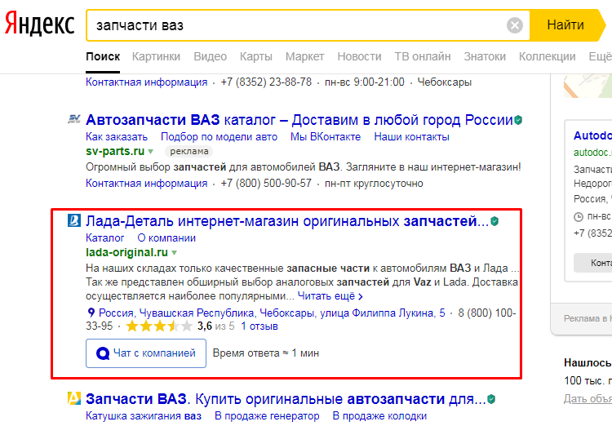
Task: Click verified shield beside Лада-Деталь title
Action: click(494, 221)
